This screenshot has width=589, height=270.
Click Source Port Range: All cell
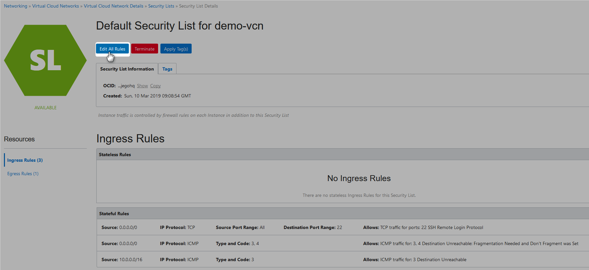click(240, 227)
